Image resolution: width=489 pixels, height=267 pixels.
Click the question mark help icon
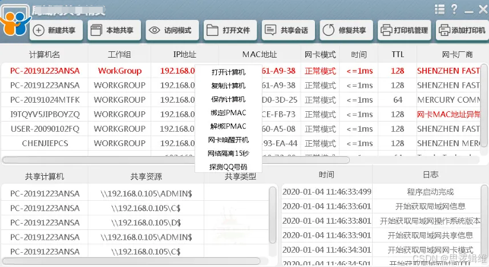pyautogui.click(x=454, y=9)
